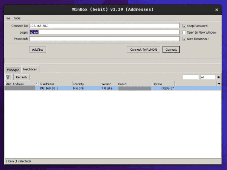Viewport: 227px width, 170px height.
Task: Sort by Board column header
Action: [x=135, y=84]
